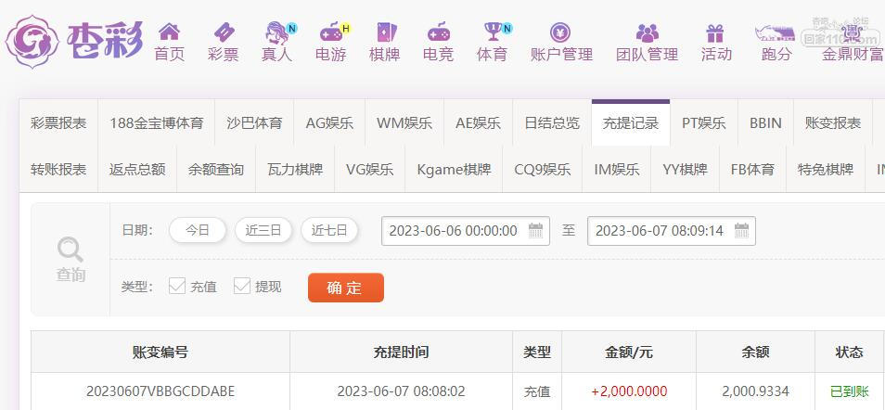Select the 真人 live casino icon
This screenshot has width=885, height=410.
[x=276, y=32]
